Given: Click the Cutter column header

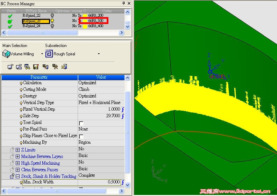Looking at the screenshot, I should [107, 11].
